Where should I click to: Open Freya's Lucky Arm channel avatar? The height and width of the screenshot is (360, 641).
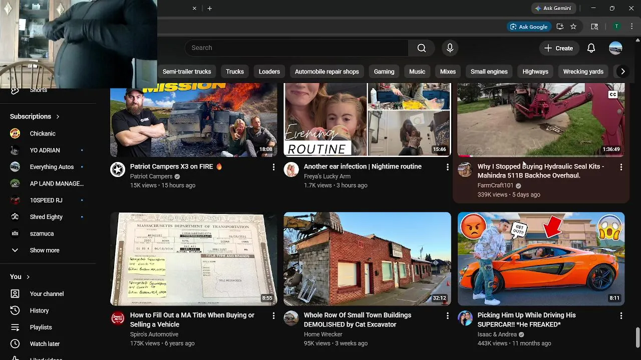pos(291,169)
